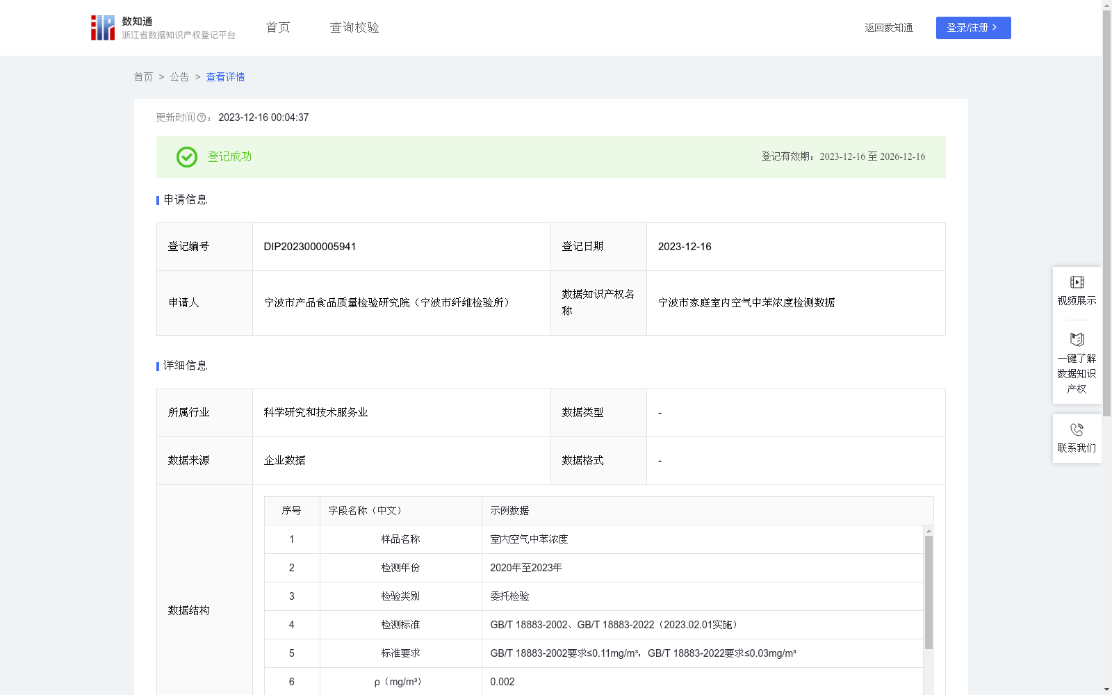Click the 申请人 label cell
Viewport: 1112px width, 695px height.
coord(204,303)
